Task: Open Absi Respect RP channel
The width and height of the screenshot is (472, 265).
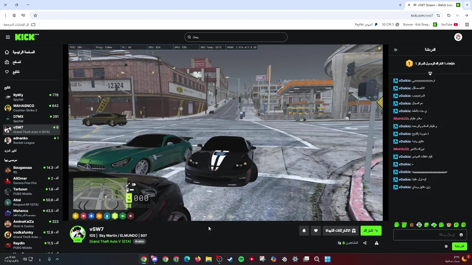Action: tap(31, 202)
